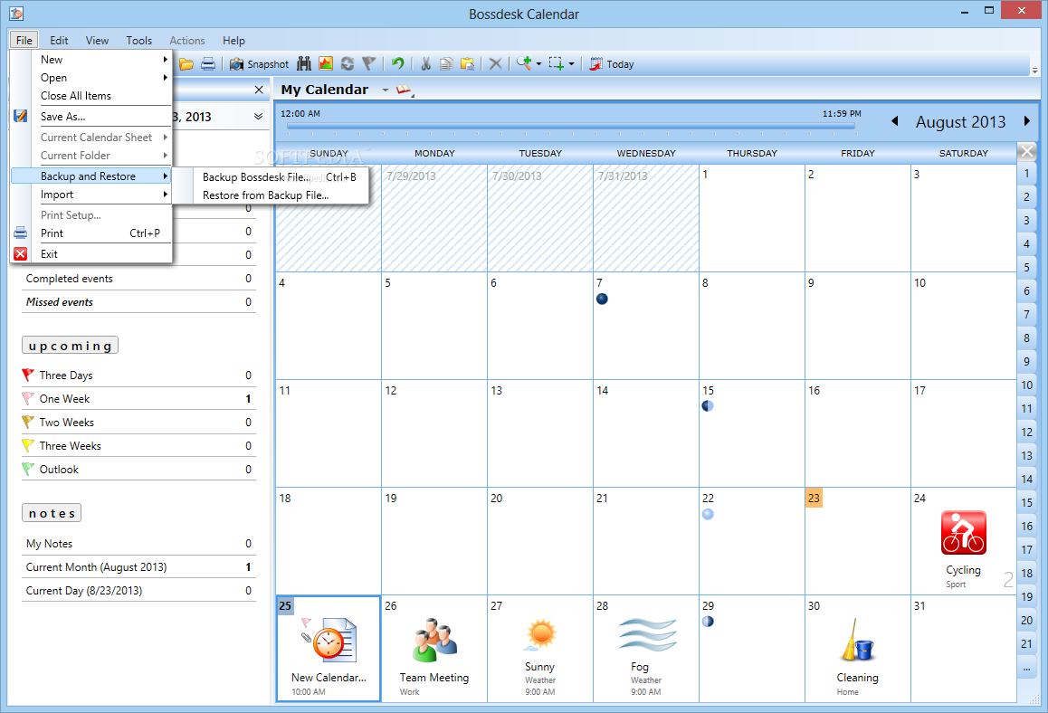Open search with the binoculars icon

(304, 64)
